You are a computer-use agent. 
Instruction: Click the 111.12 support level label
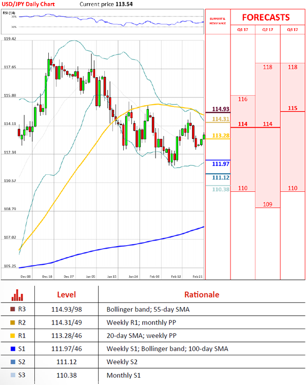[221, 177]
